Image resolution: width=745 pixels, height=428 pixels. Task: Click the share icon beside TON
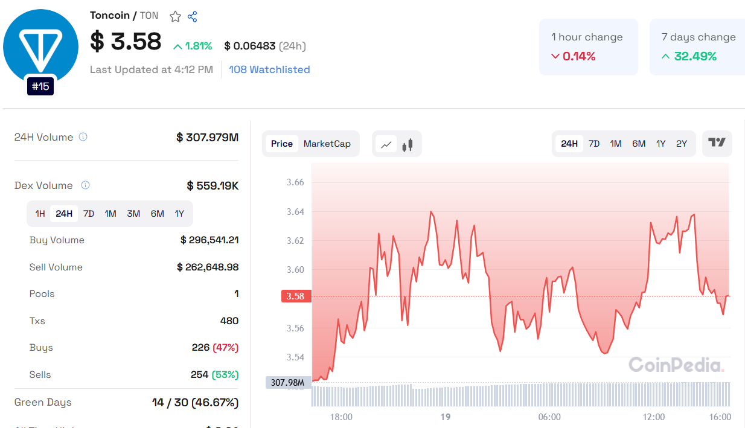(193, 16)
